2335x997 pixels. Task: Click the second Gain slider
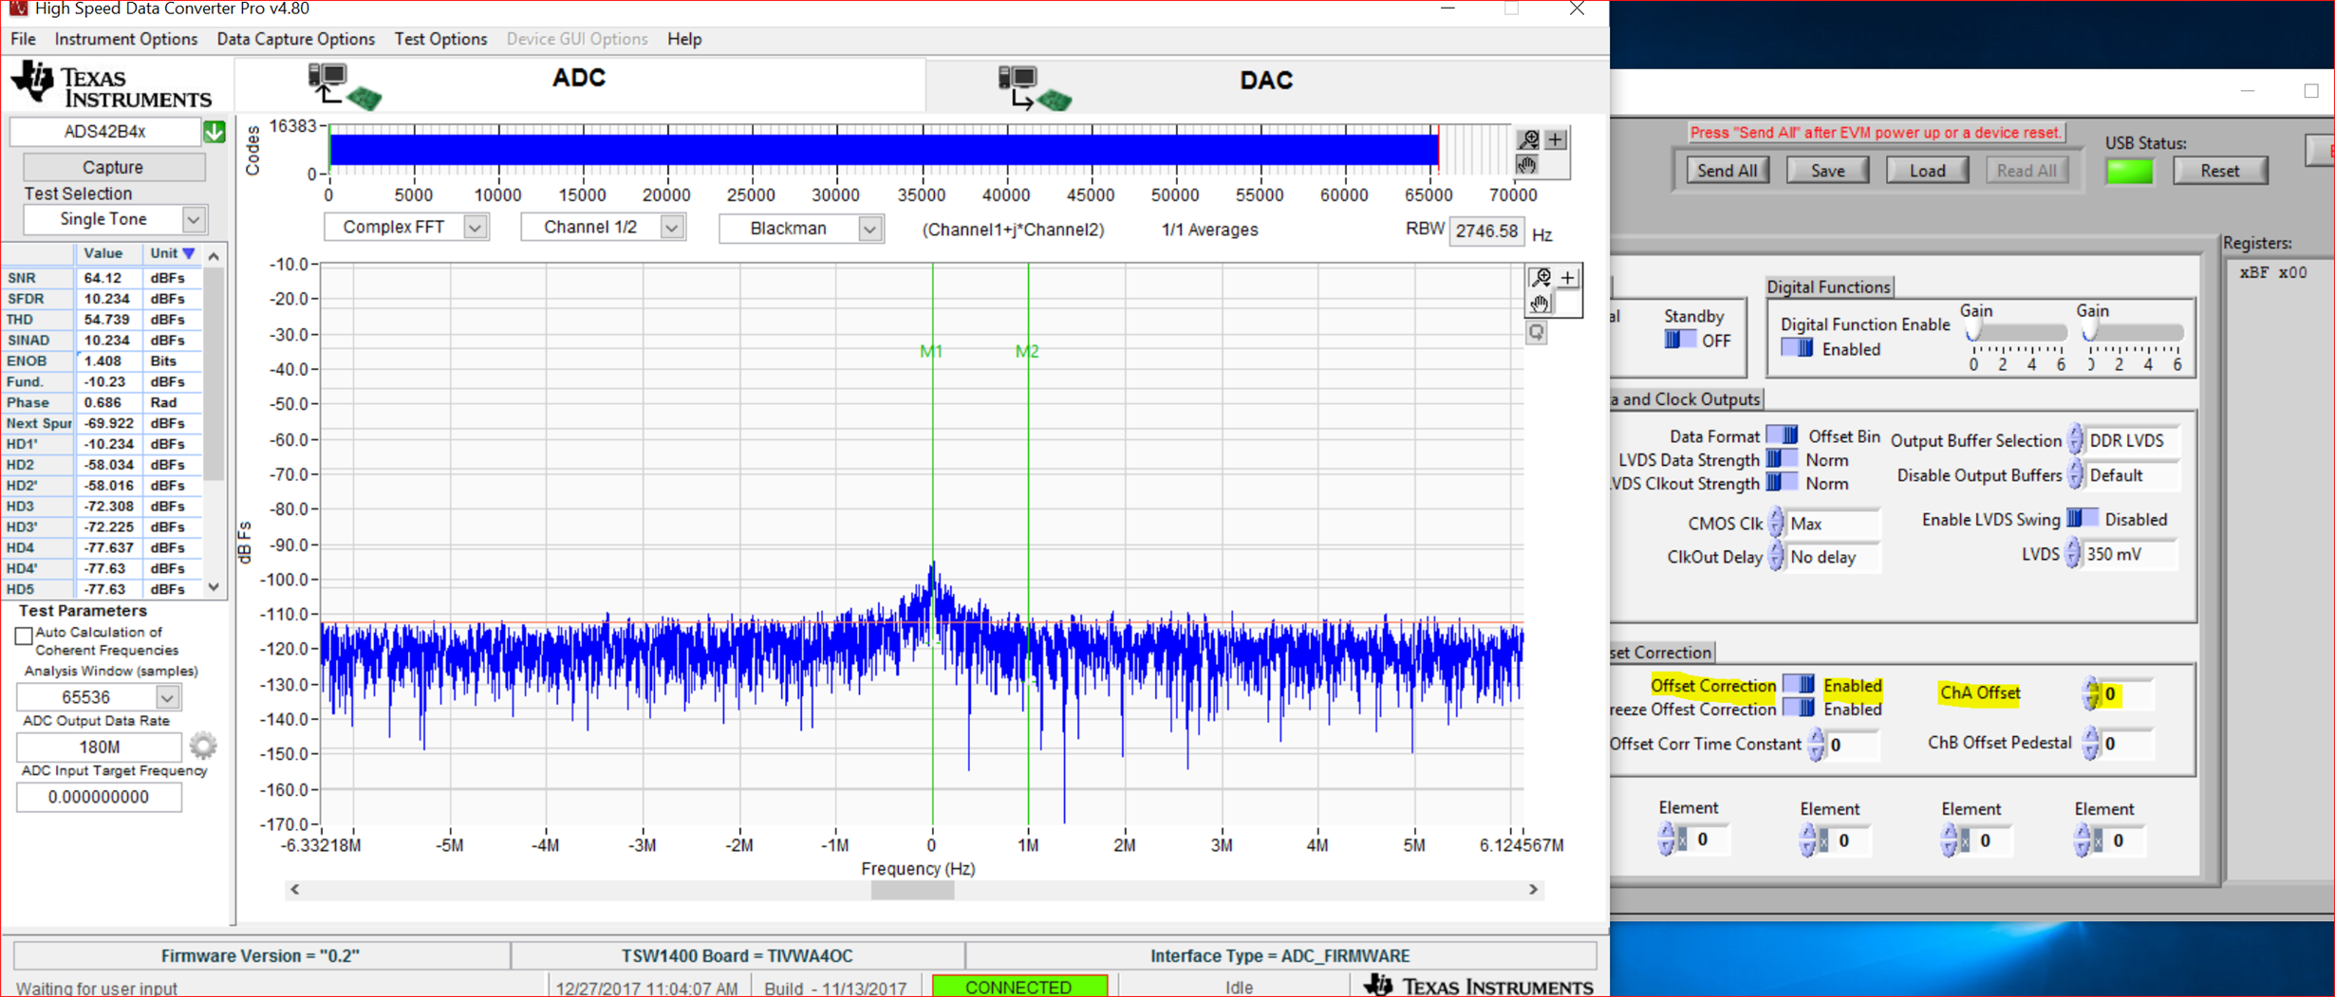click(2134, 333)
